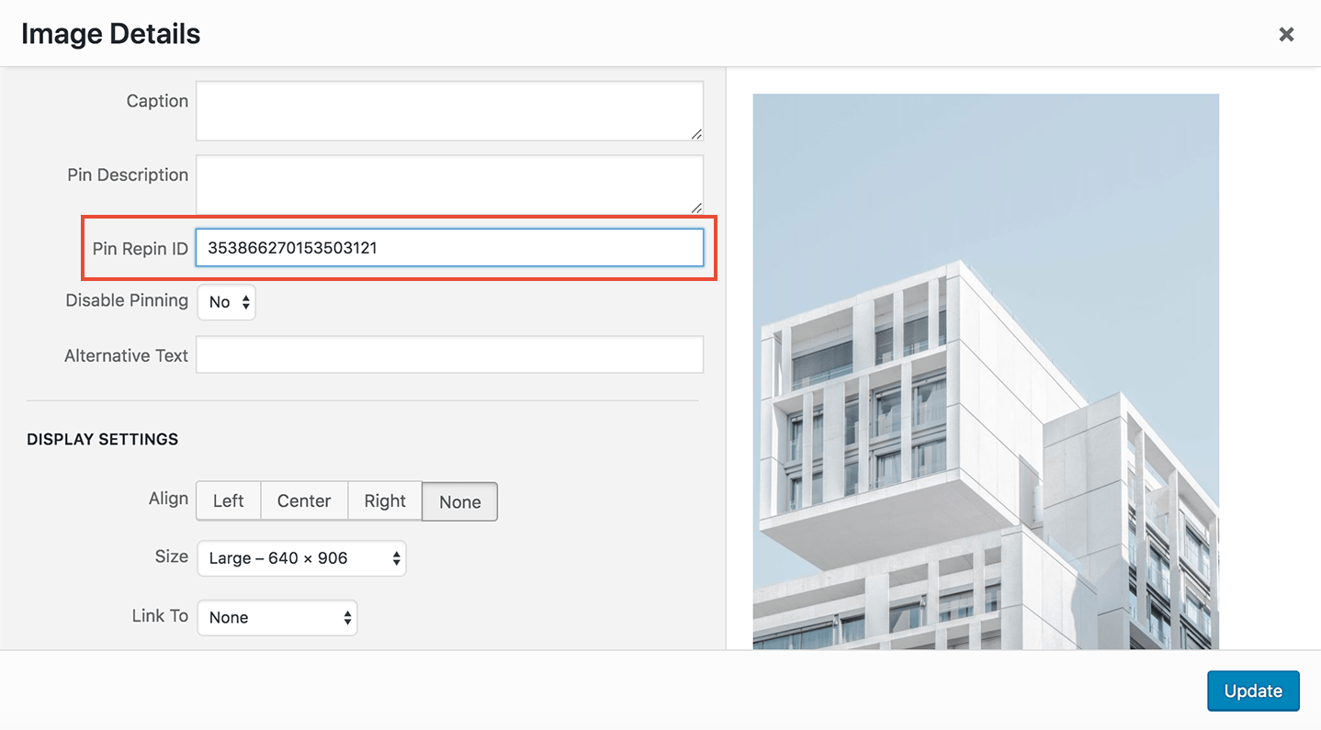Focus the Alternative Text field
The width and height of the screenshot is (1321, 730).
pyautogui.click(x=450, y=354)
